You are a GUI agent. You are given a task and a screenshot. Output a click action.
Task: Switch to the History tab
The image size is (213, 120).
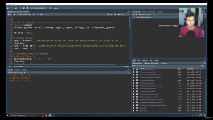pos(144,12)
